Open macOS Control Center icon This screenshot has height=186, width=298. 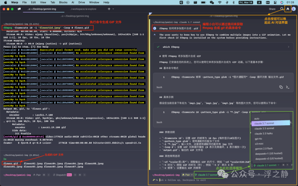(x=275, y=2)
